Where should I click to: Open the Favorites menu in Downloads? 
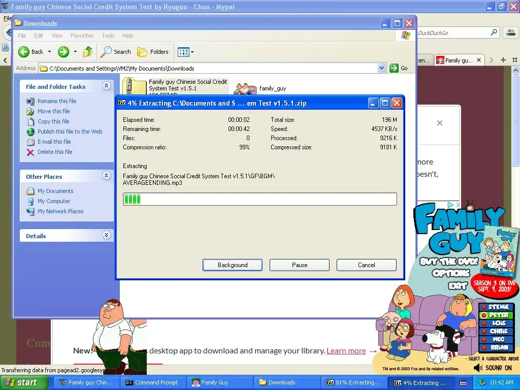click(x=82, y=36)
